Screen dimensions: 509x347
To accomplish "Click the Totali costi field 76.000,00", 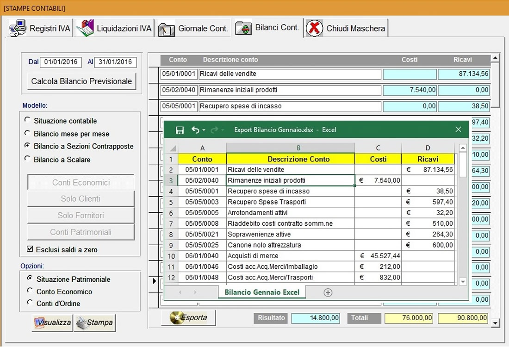I will [409, 318].
